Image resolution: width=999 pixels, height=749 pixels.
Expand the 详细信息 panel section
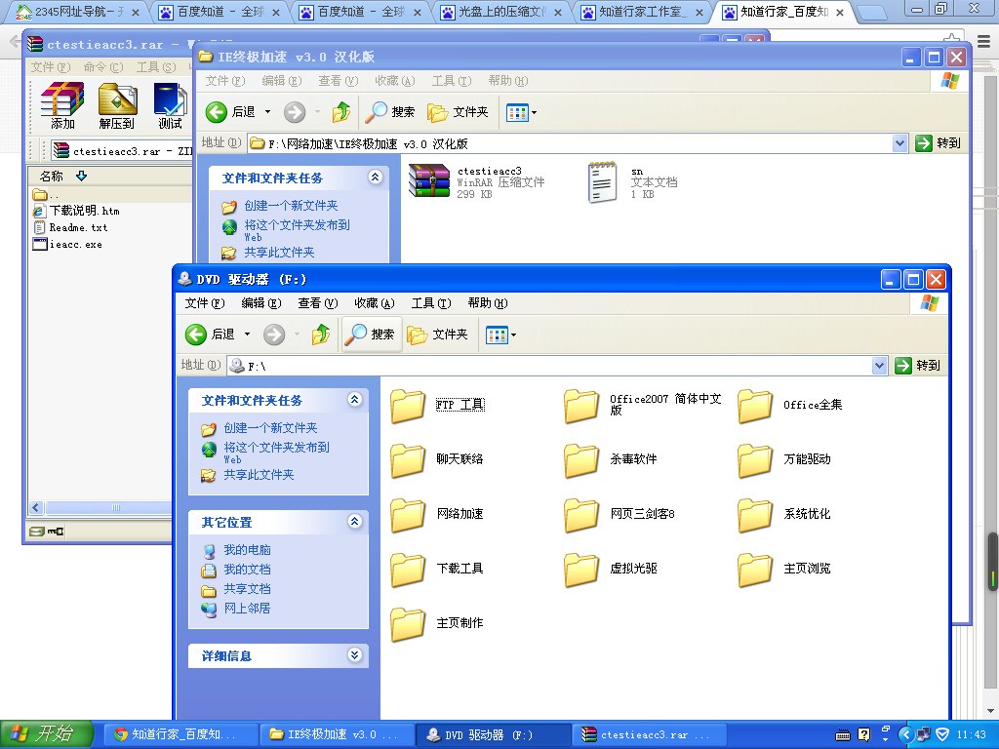tap(354, 655)
